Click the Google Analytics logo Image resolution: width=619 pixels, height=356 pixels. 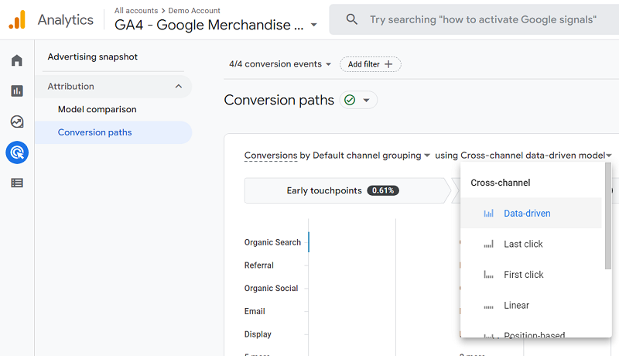(x=17, y=19)
